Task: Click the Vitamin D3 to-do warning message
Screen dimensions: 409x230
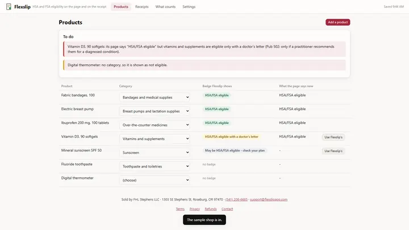Action: click(204, 49)
